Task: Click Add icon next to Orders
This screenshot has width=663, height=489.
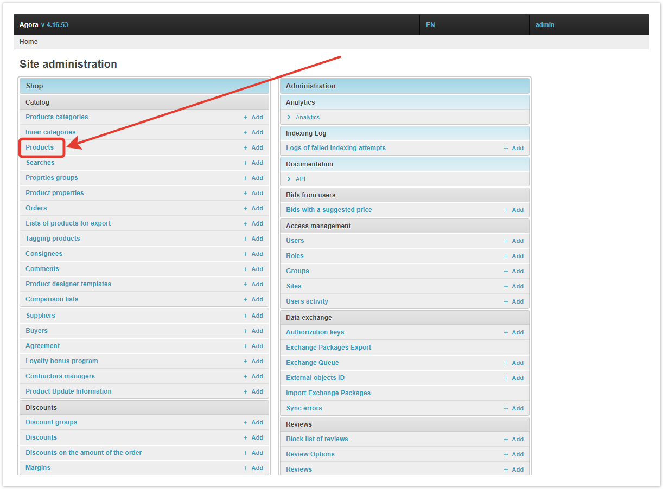Action: pyautogui.click(x=253, y=208)
